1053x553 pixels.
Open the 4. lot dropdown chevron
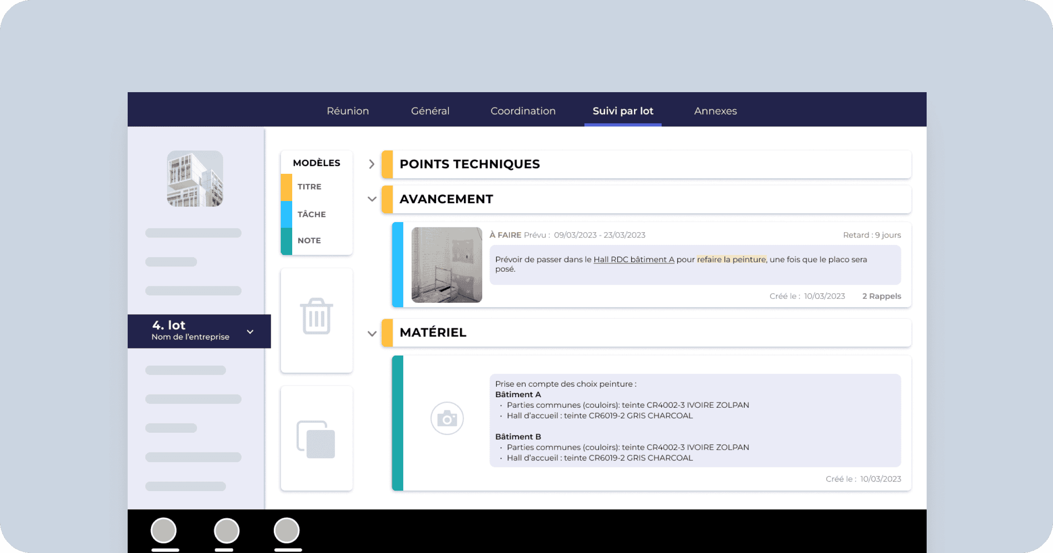250,332
